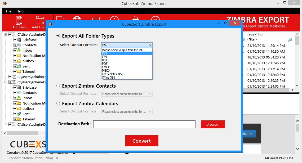This screenshot has height=163, width=302.
Task: Click the down arrow of the lower preview pane scrollbar
Action: pyautogui.click(x=297, y=149)
